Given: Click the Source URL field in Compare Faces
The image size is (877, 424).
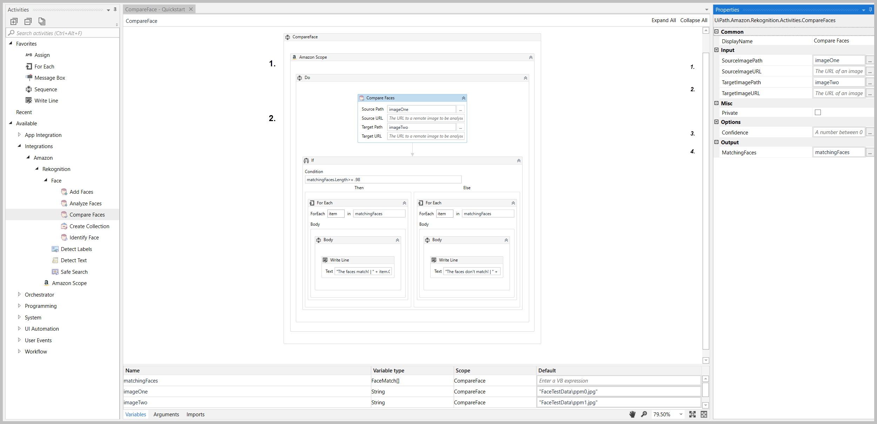Looking at the screenshot, I should pos(426,118).
